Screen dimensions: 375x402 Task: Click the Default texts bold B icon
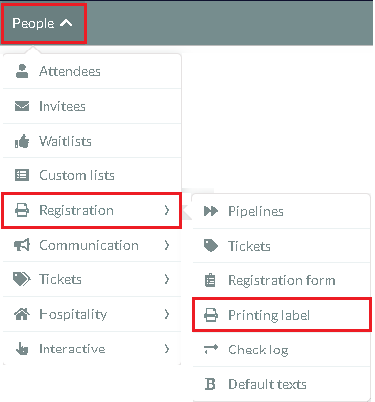(210, 384)
